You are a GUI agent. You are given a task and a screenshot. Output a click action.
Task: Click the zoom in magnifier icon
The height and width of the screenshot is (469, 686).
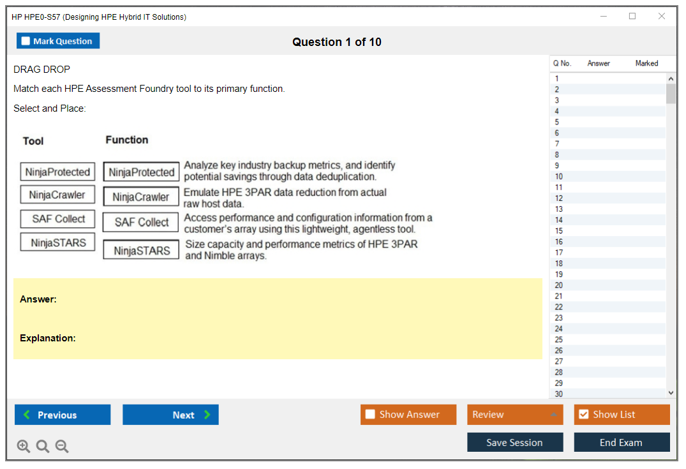pos(24,447)
